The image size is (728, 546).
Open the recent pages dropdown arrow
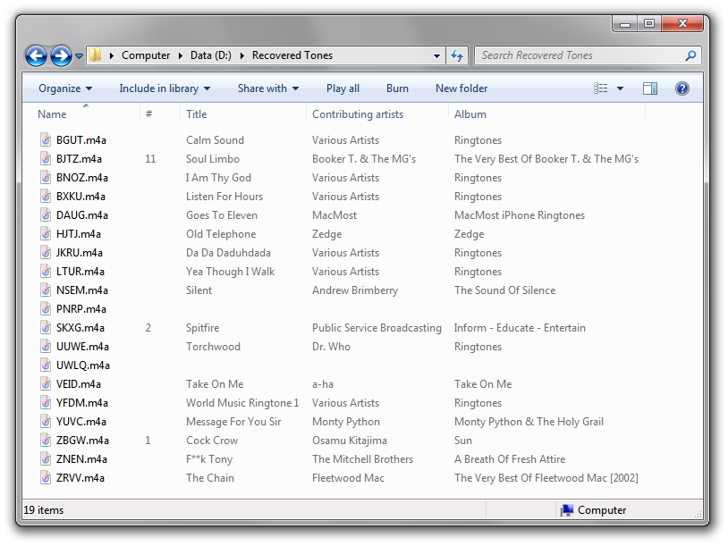point(80,55)
